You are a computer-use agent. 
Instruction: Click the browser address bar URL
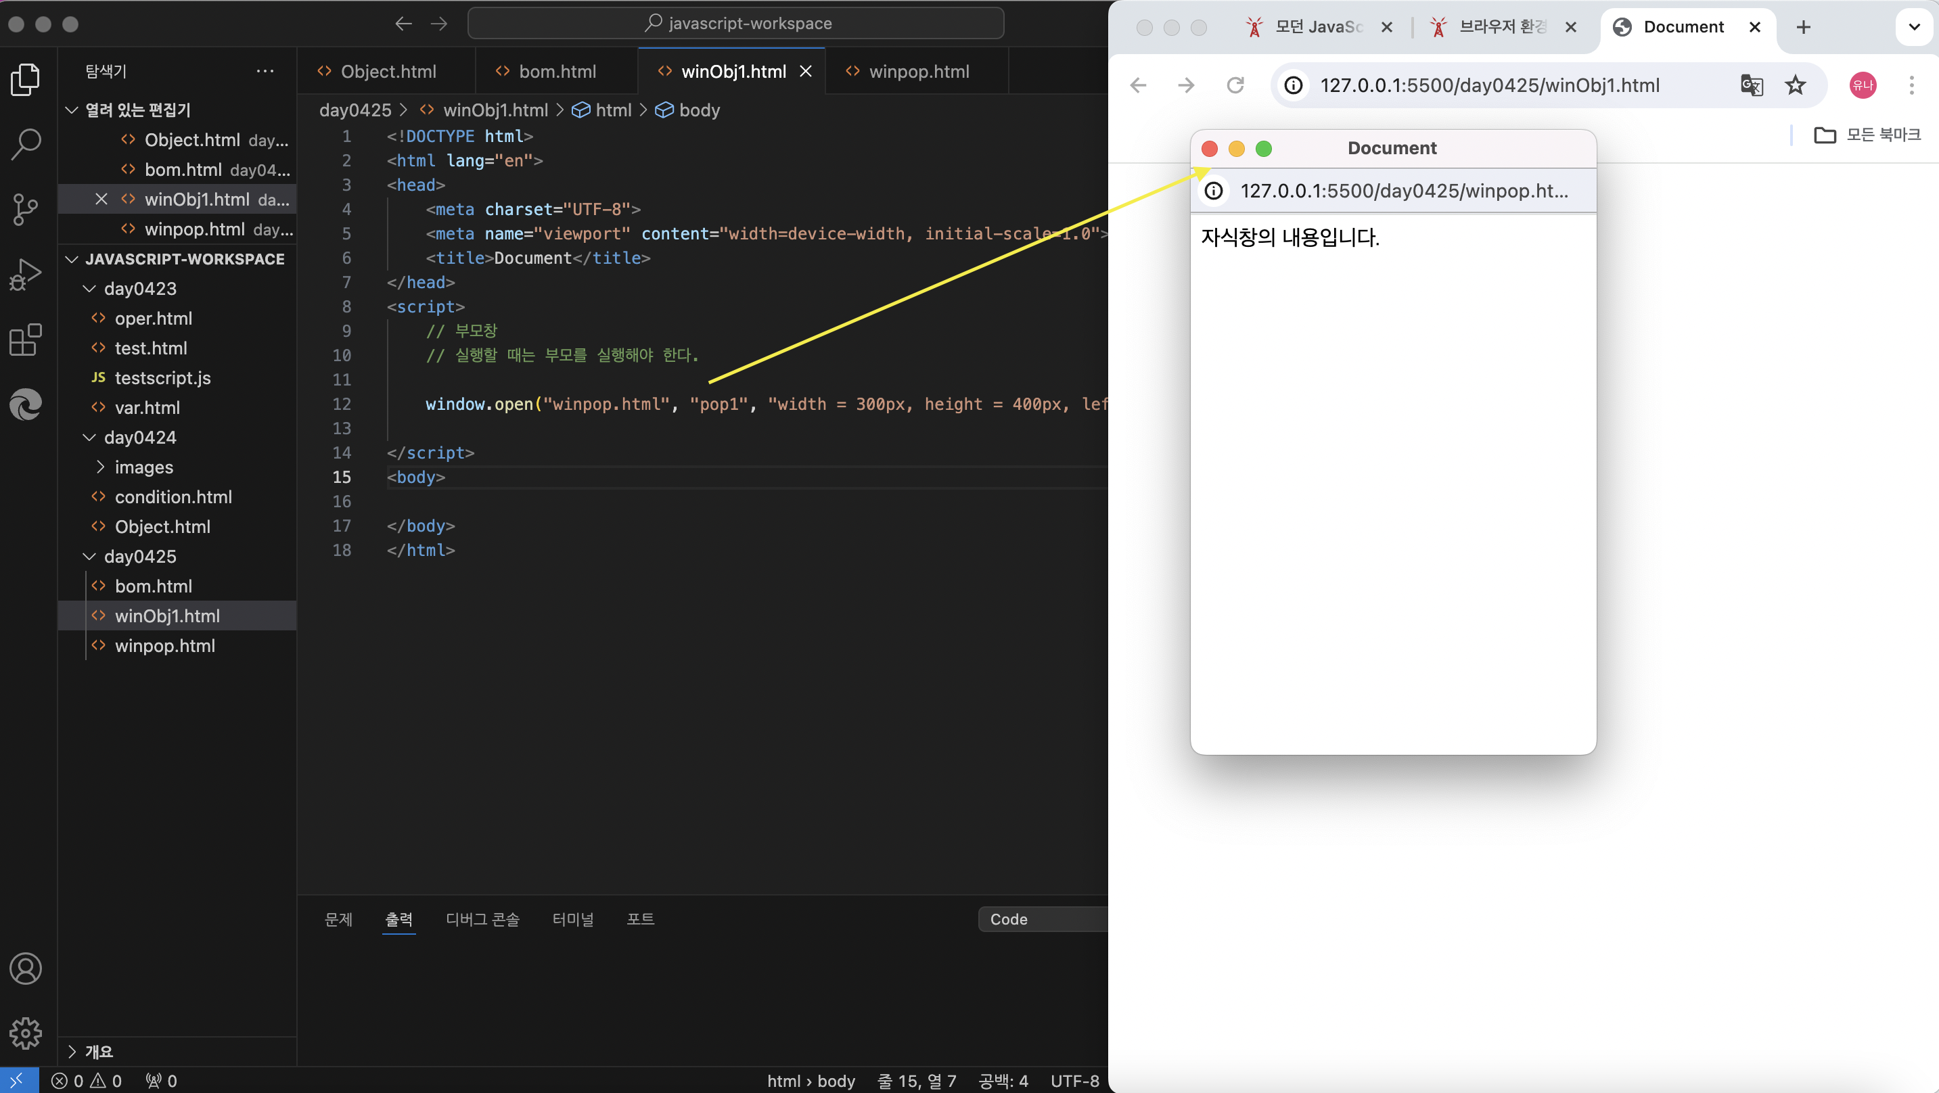pyautogui.click(x=1489, y=85)
